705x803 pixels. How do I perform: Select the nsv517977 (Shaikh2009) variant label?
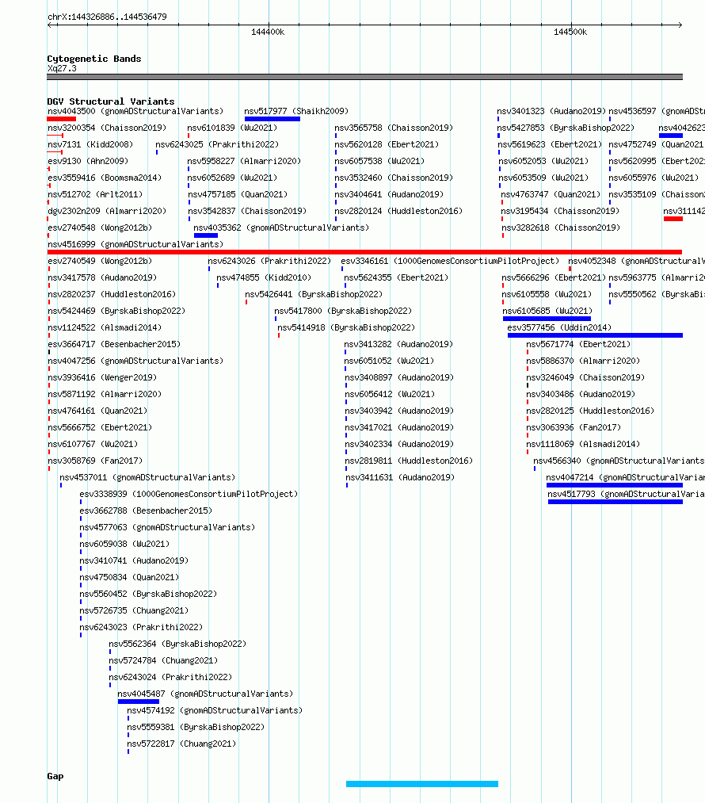click(296, 111)
